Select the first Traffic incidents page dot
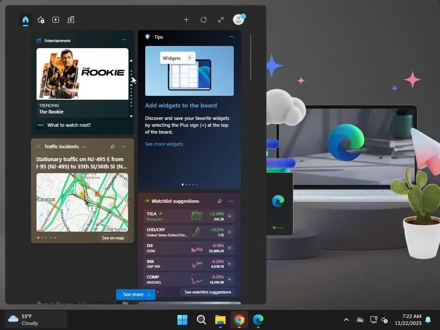 click(38, 238)
